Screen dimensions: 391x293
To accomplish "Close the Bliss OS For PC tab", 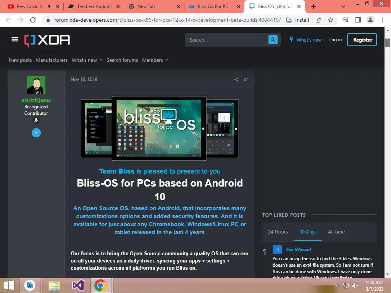I will point(239,6).
